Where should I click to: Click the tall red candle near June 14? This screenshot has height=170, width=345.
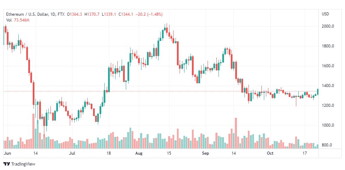click(x=33, y=94)
